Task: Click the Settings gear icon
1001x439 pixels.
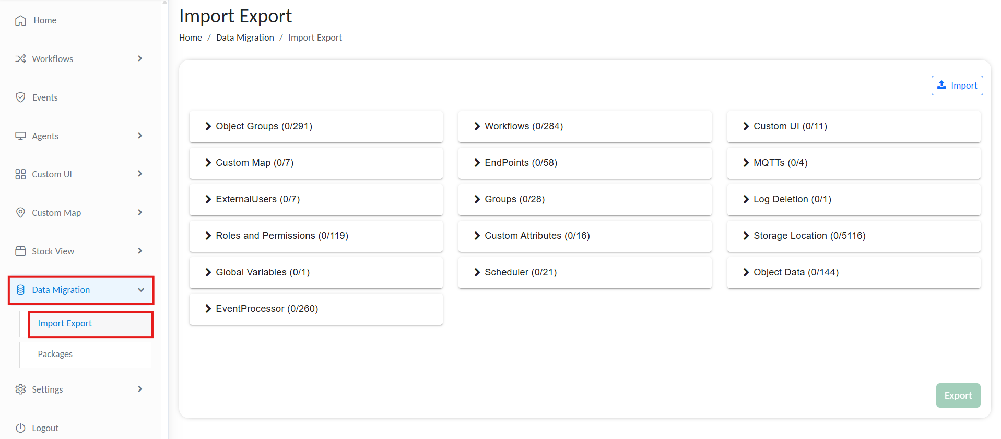Action: 20,389
